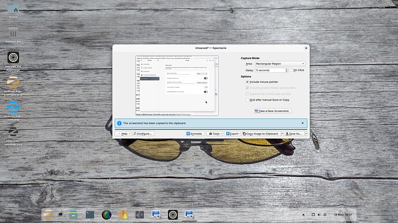
Task: Open the Tools menu button
Action: pos(215,134)
